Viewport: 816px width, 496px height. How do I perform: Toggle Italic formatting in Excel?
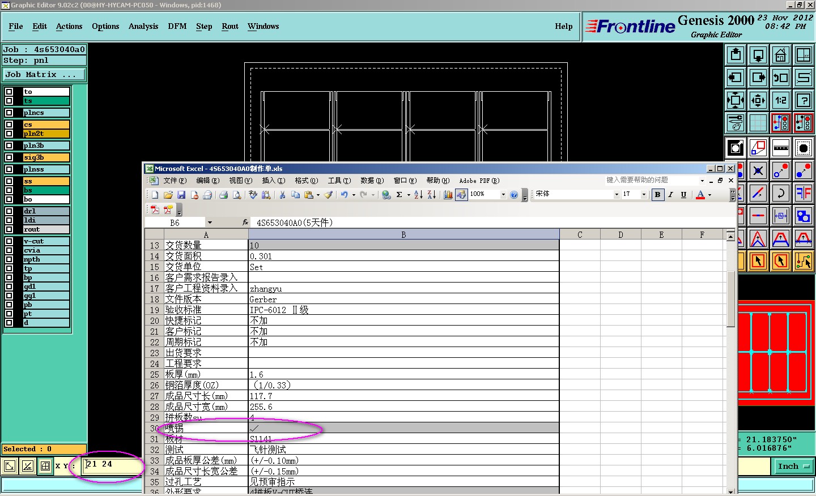click(x=670, y=194)
